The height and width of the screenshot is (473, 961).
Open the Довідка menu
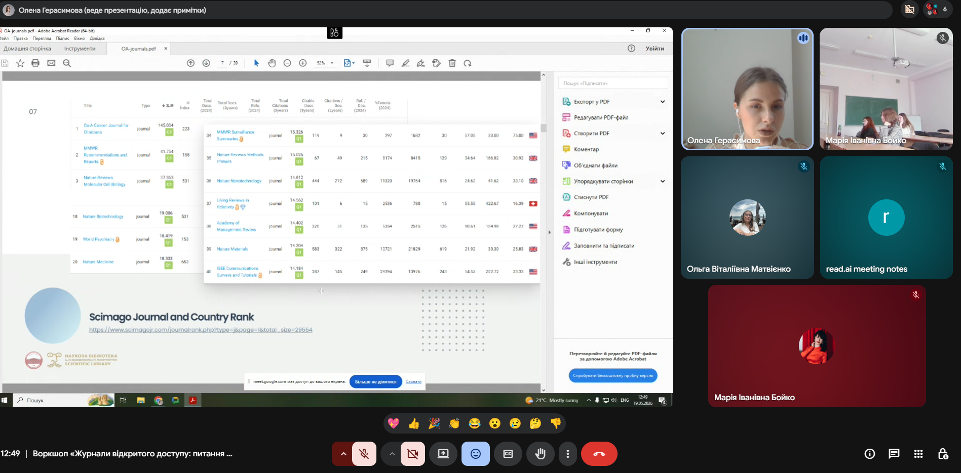[97, 38]
